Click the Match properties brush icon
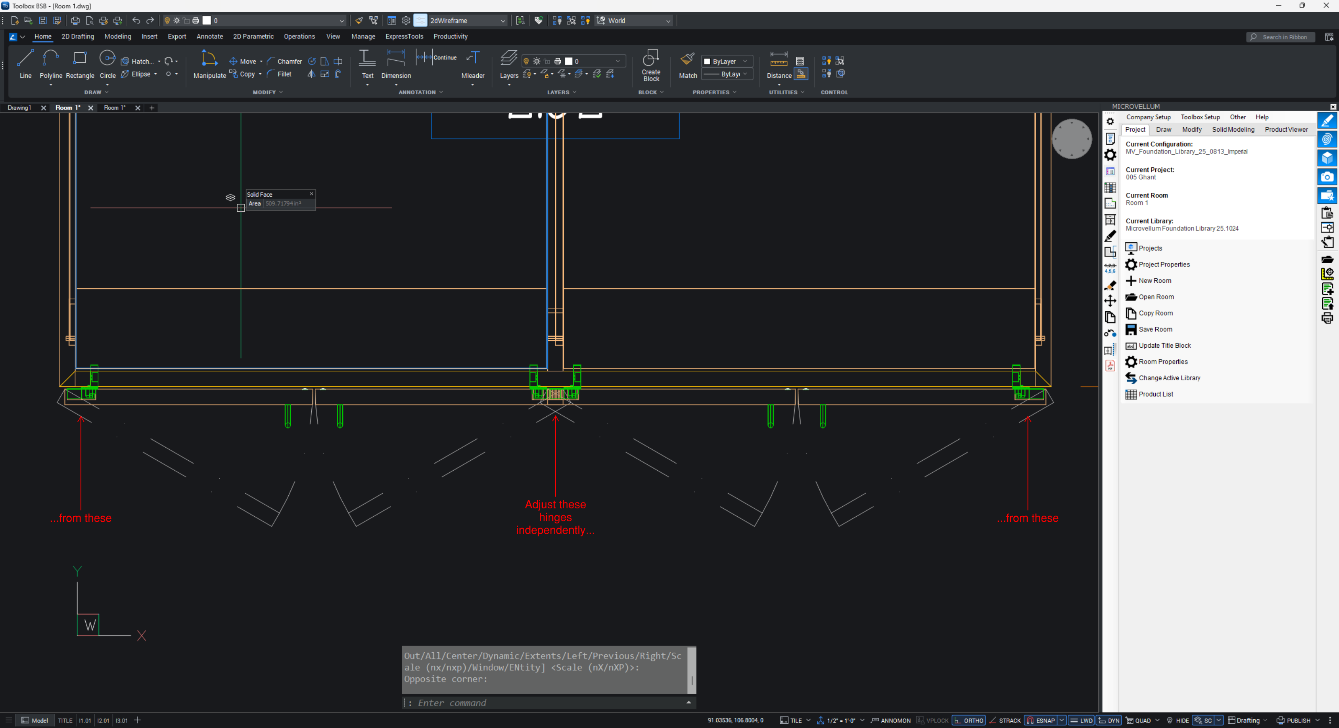The width and height of the screenshot is (1339, 728). (x=687, y=60)
